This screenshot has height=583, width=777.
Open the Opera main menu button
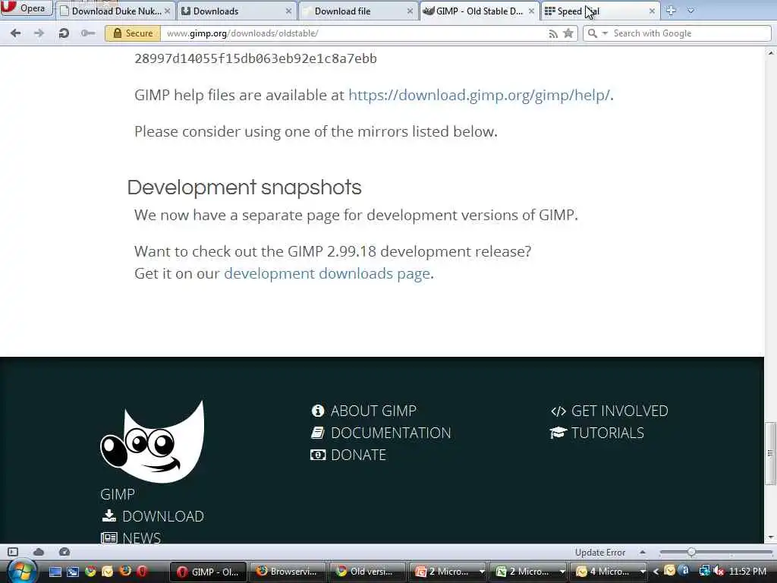(26, 8)
